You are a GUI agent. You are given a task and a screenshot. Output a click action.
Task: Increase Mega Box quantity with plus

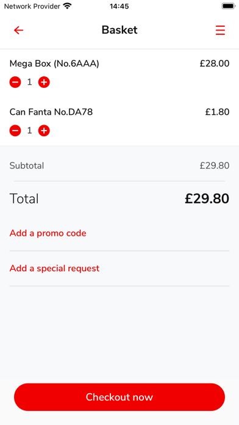point(44,82)
